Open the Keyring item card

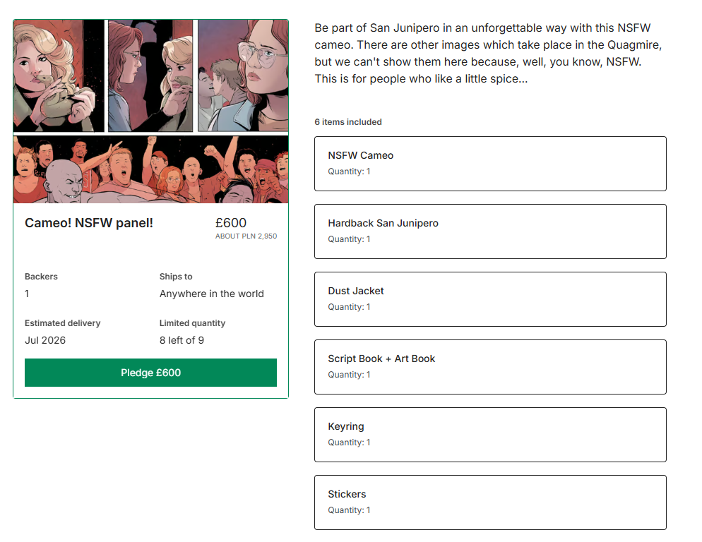[x=490, y=435]
